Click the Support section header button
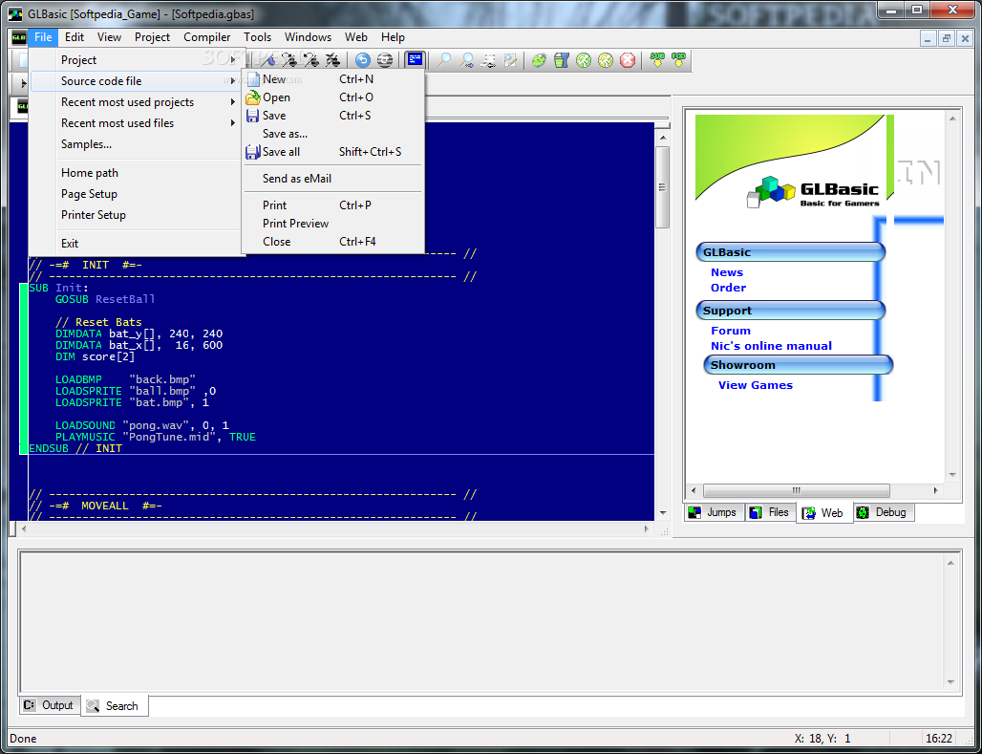Image resolution: width=982 pixels, height=754 pixels. tap(790, 311)
